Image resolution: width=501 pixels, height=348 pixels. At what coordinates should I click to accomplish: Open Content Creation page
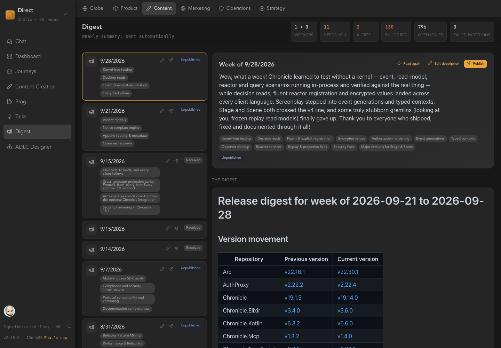[37, 87]
